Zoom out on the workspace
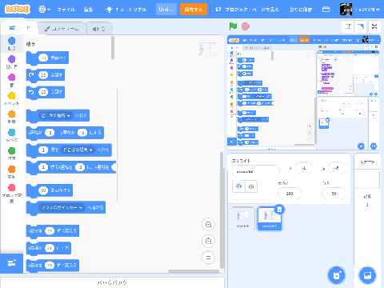 click(208, 242)
